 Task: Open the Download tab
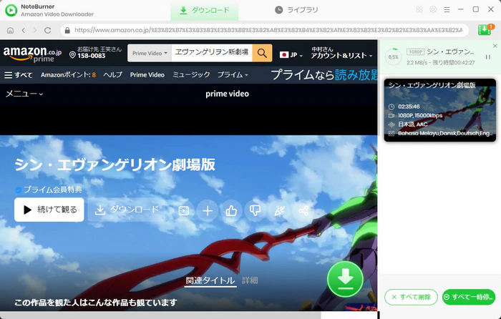coord(205,10)
